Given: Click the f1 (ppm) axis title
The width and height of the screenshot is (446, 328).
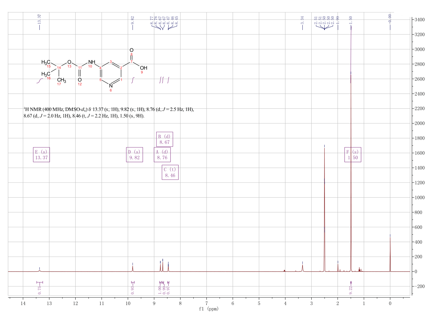Looking at the screenshot, I should click(x=209, y=309).
